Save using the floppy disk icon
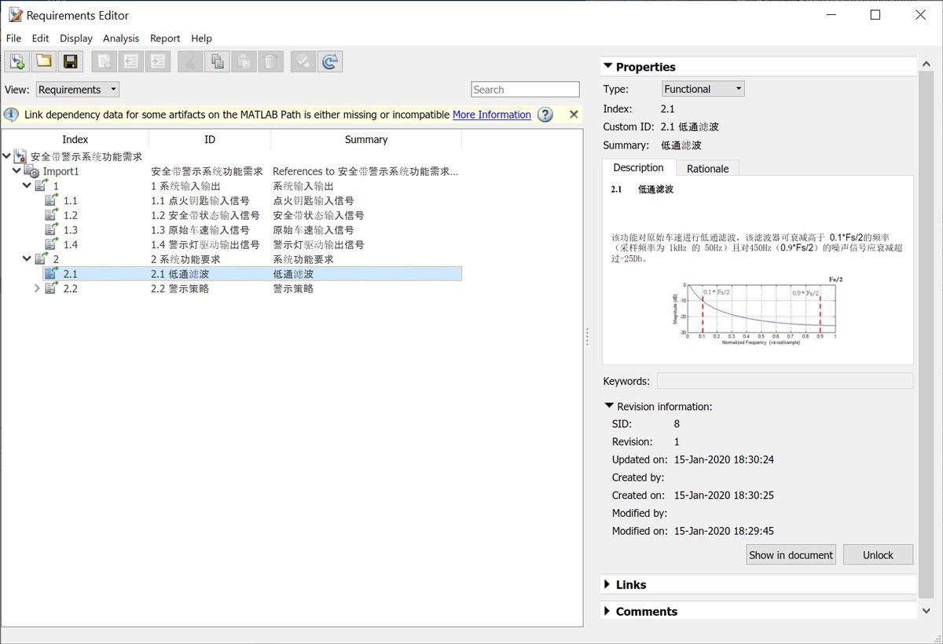 70,62
